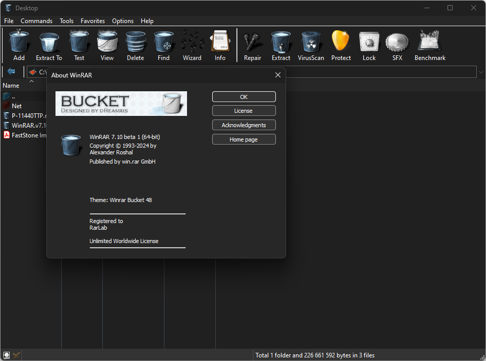Click the 'WinRAR 7.10 beta 1 (64-bit)' text
Viewport: 486px width, 361px height.
click(x=125, y=137)
